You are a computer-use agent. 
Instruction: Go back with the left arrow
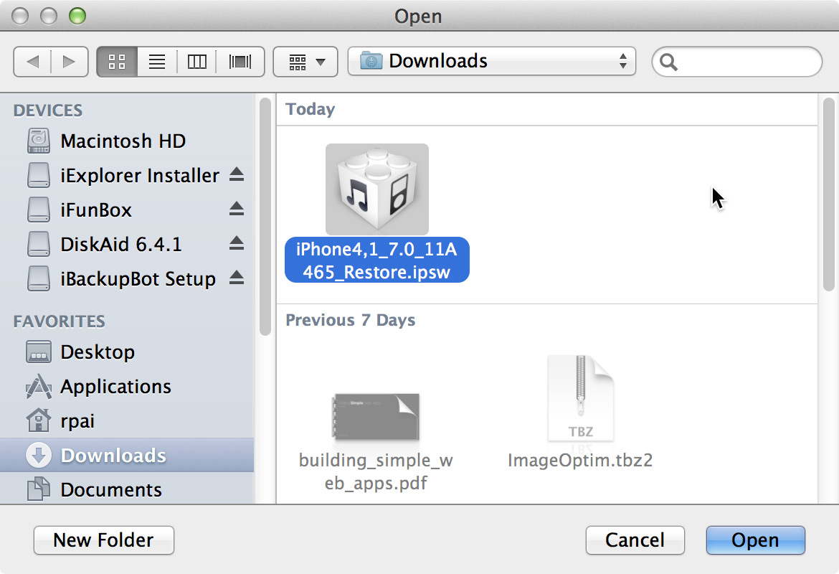(x=32, y=62)
